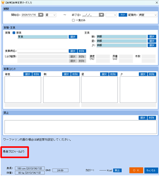Image resolution: width=159 pixels, height=176 pixels.
Task: Close the 食事変更オーダ入力 window
Action: click(157, 3)
